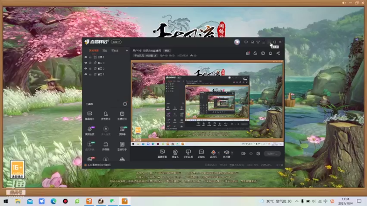367x206 pixels.
Task: Hide the 窗口2 source with its eye
Action: tap(86, 68)
